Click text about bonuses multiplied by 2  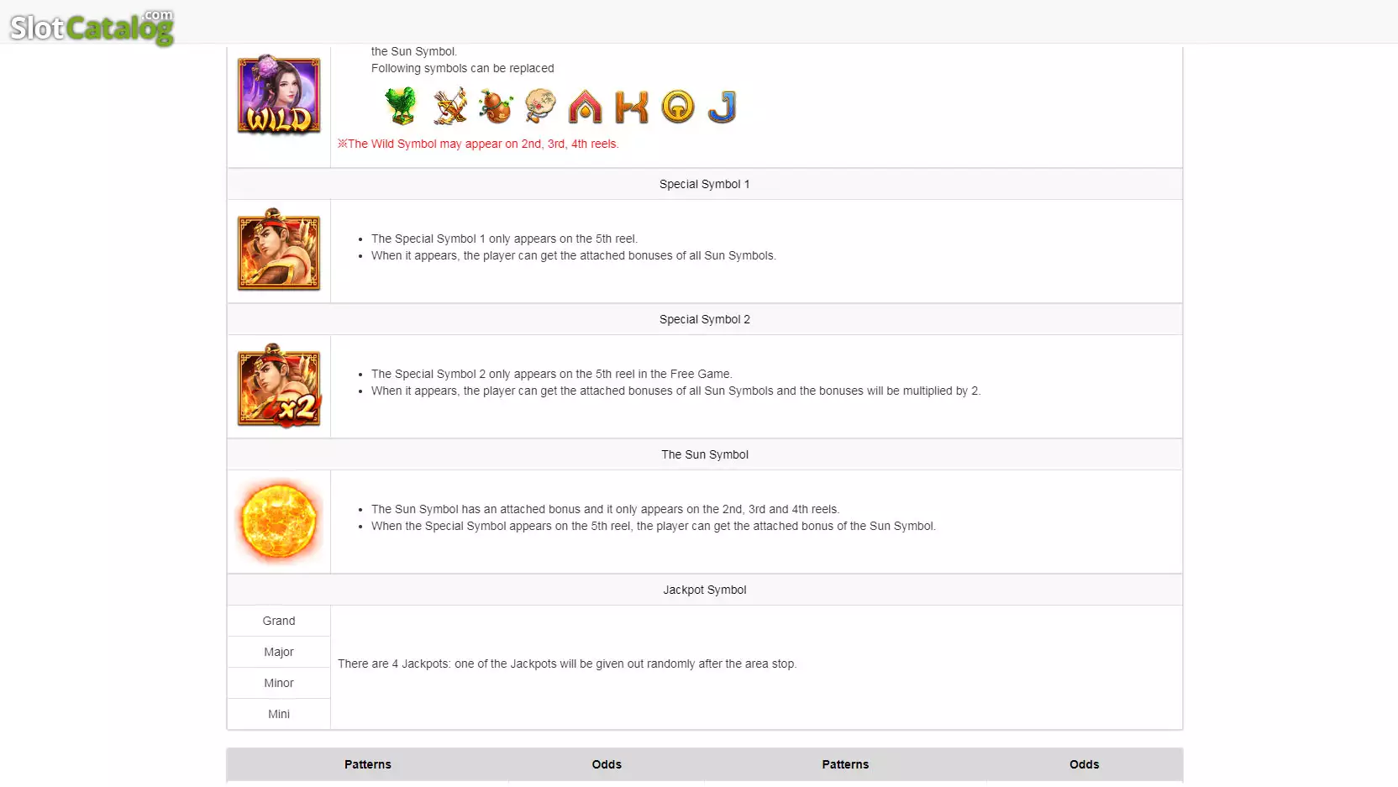pos(675,391)
